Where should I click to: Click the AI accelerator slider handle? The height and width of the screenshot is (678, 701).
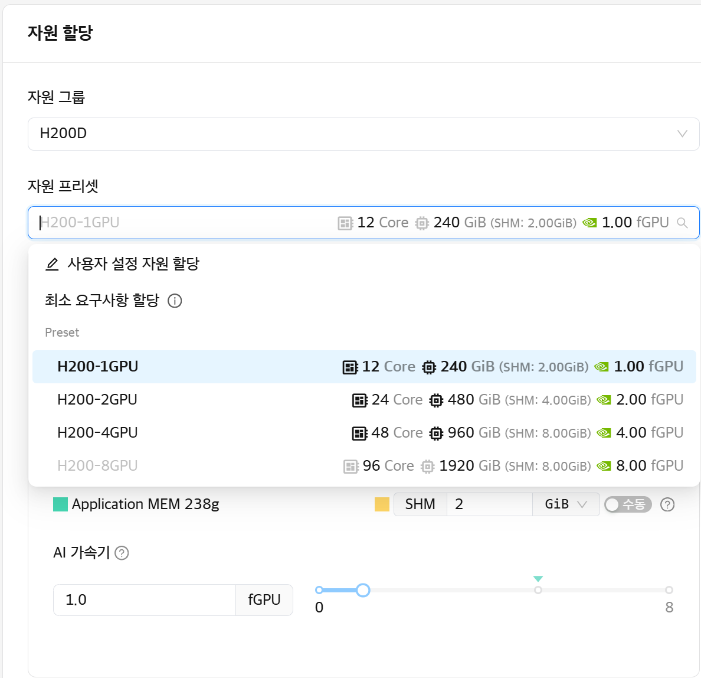point(363,589)
